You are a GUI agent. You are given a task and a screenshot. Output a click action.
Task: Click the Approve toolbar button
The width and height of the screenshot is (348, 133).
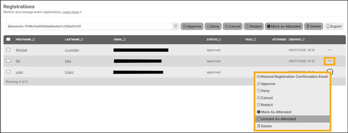192,26
